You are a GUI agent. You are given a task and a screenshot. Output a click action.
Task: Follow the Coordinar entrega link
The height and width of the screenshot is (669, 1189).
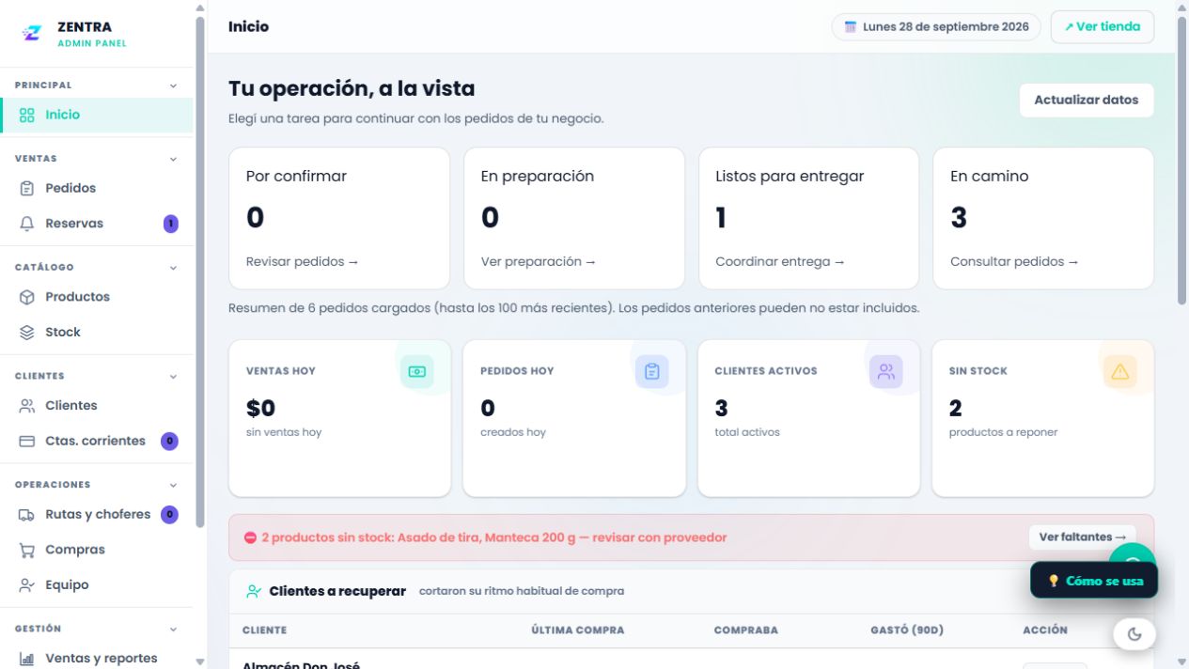click(x=780, y=262)
